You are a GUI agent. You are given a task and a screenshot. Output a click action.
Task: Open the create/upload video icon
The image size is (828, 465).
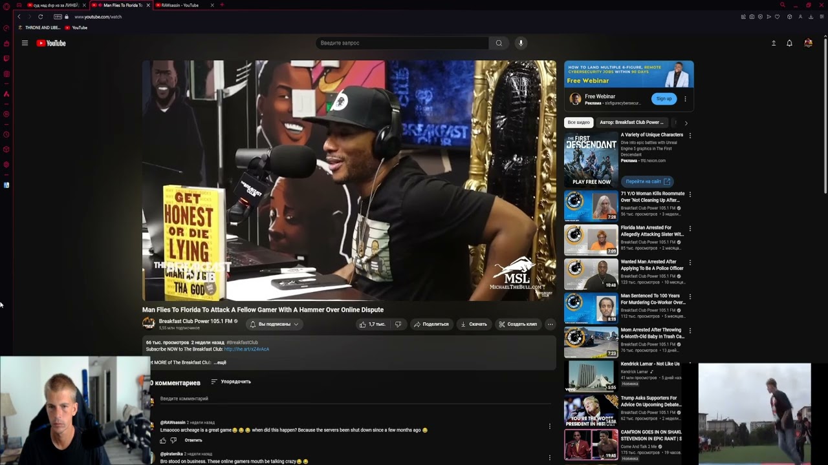pos(774,43)
